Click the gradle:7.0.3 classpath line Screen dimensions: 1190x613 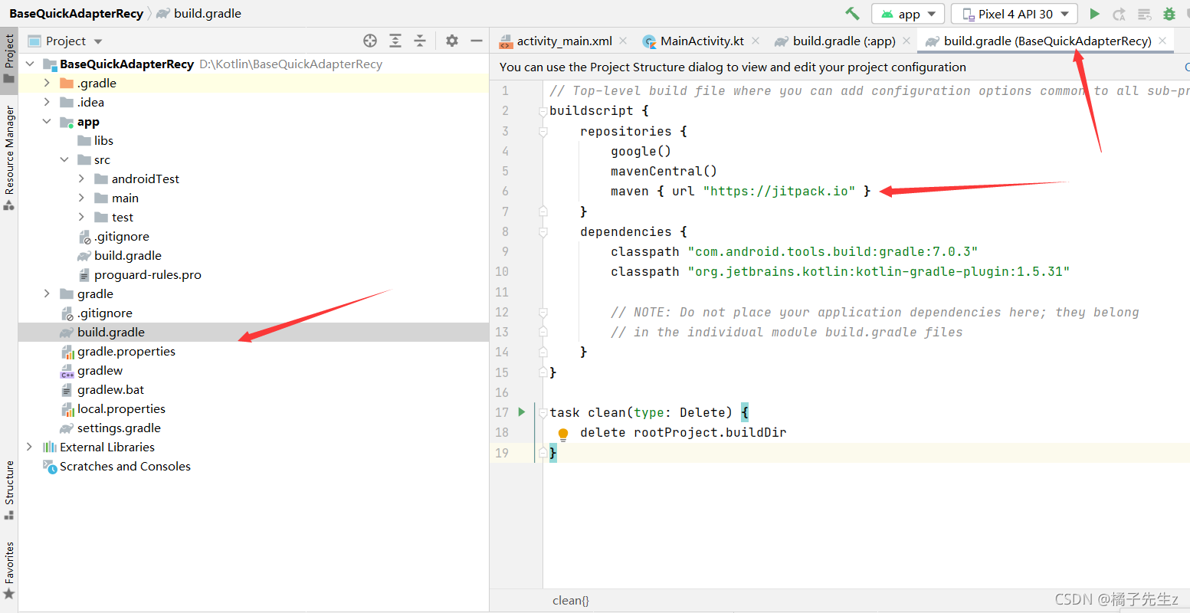click(x=794, y=251)
